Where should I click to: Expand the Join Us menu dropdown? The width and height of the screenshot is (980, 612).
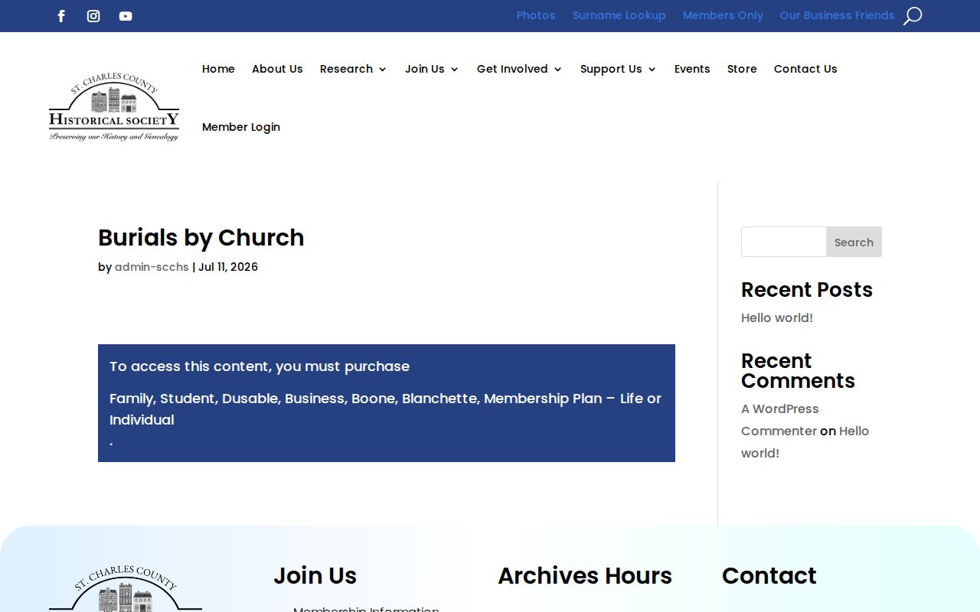(x=432, y=69)
